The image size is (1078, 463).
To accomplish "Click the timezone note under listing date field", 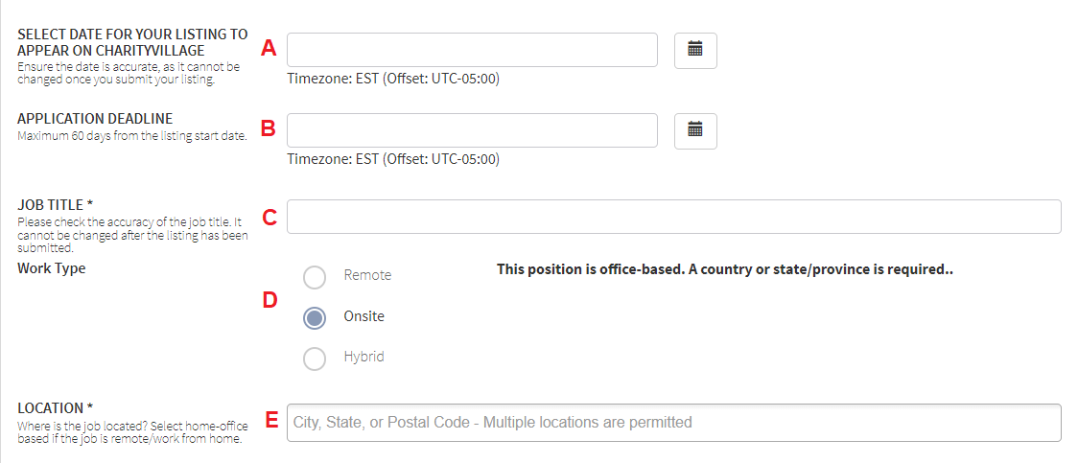I will [x=393, y=79].
